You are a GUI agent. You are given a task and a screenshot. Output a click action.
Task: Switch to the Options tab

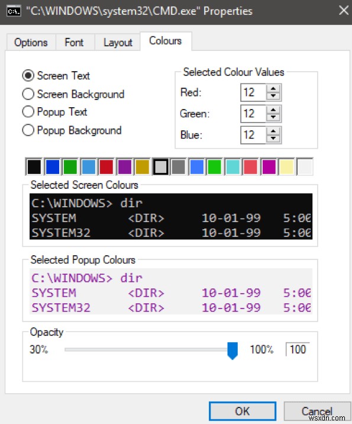pyautogui.click(x=31, y=43)
